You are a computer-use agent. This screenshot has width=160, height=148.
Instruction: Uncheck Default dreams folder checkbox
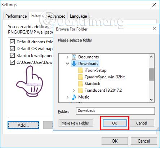(12, 42)
